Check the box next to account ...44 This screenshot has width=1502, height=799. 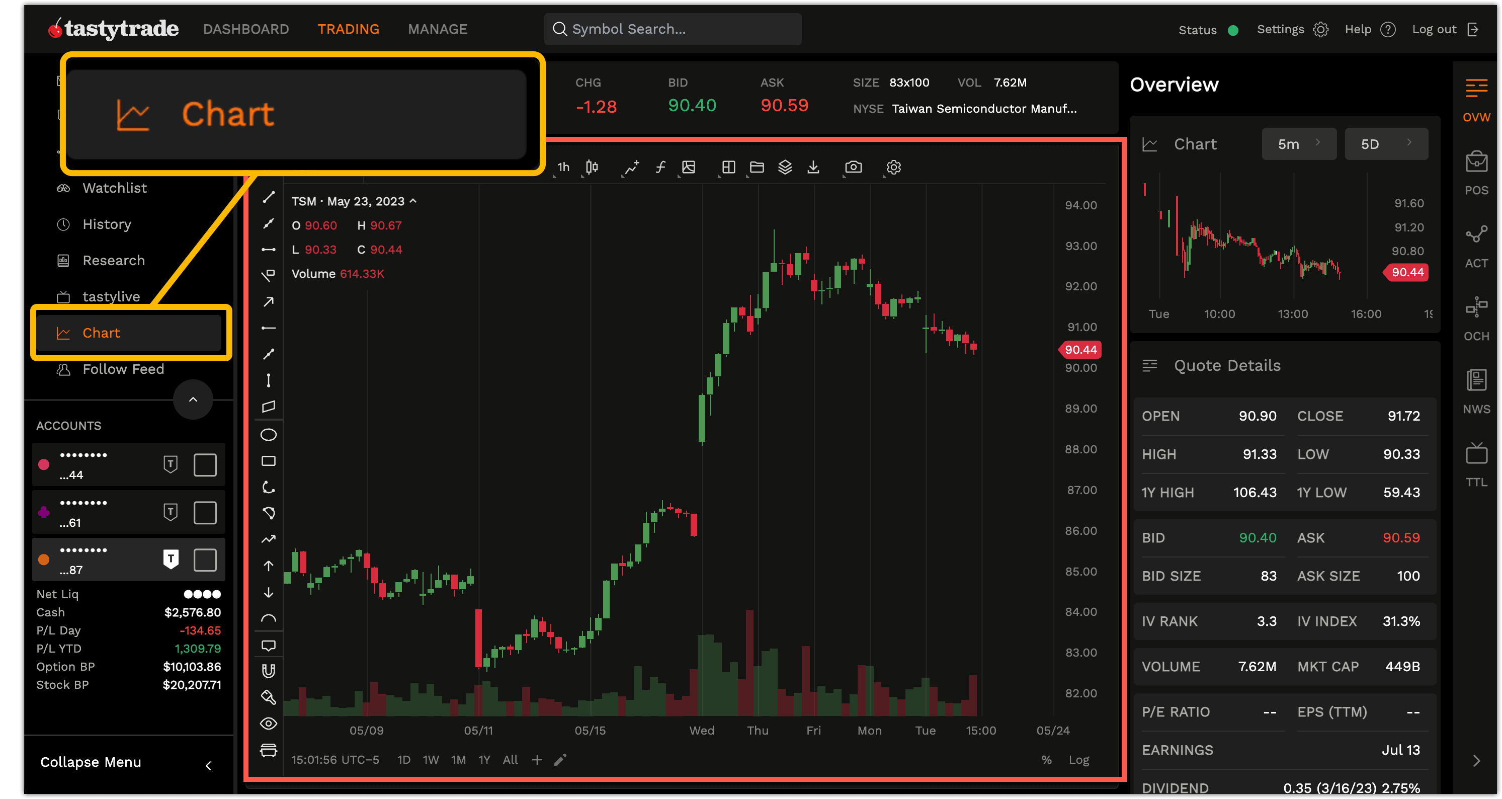pyautogui.click(x=205, y=464)
